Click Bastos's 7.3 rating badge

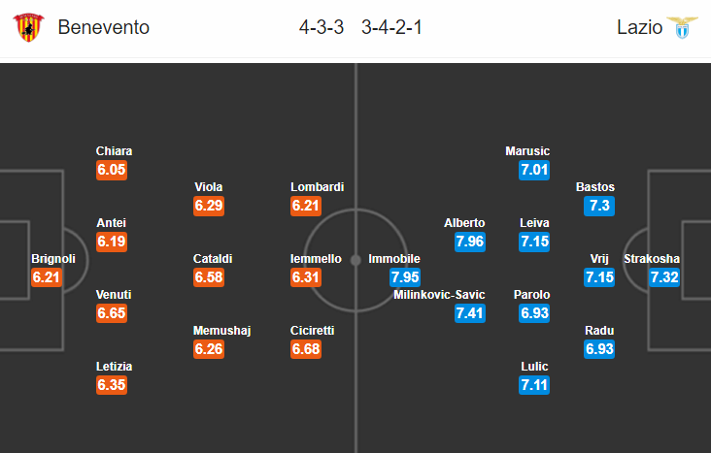point(599,206)
